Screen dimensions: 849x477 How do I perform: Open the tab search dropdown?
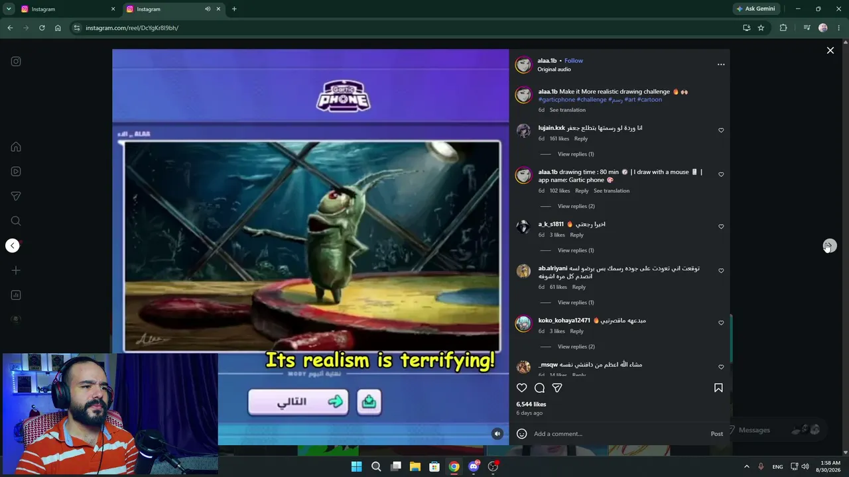[9, 9]
